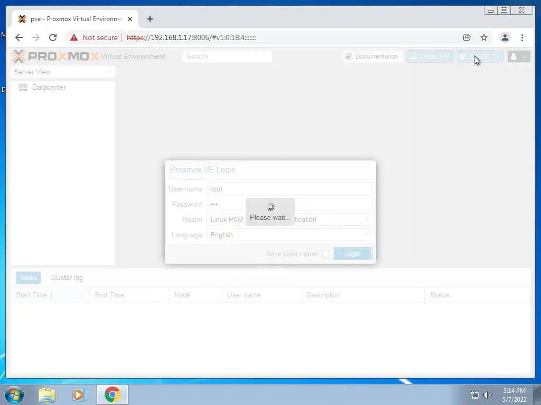Screen dimensions: 541x405
Task: Click the Proxmox Search field
Action: 227,56
